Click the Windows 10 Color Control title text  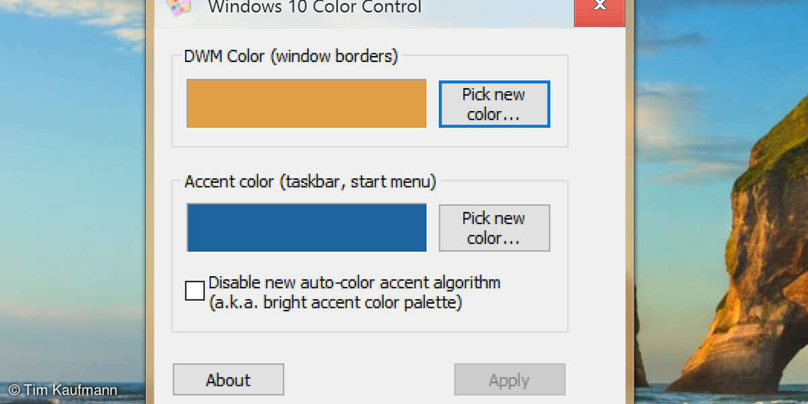[x=314, y=7]
